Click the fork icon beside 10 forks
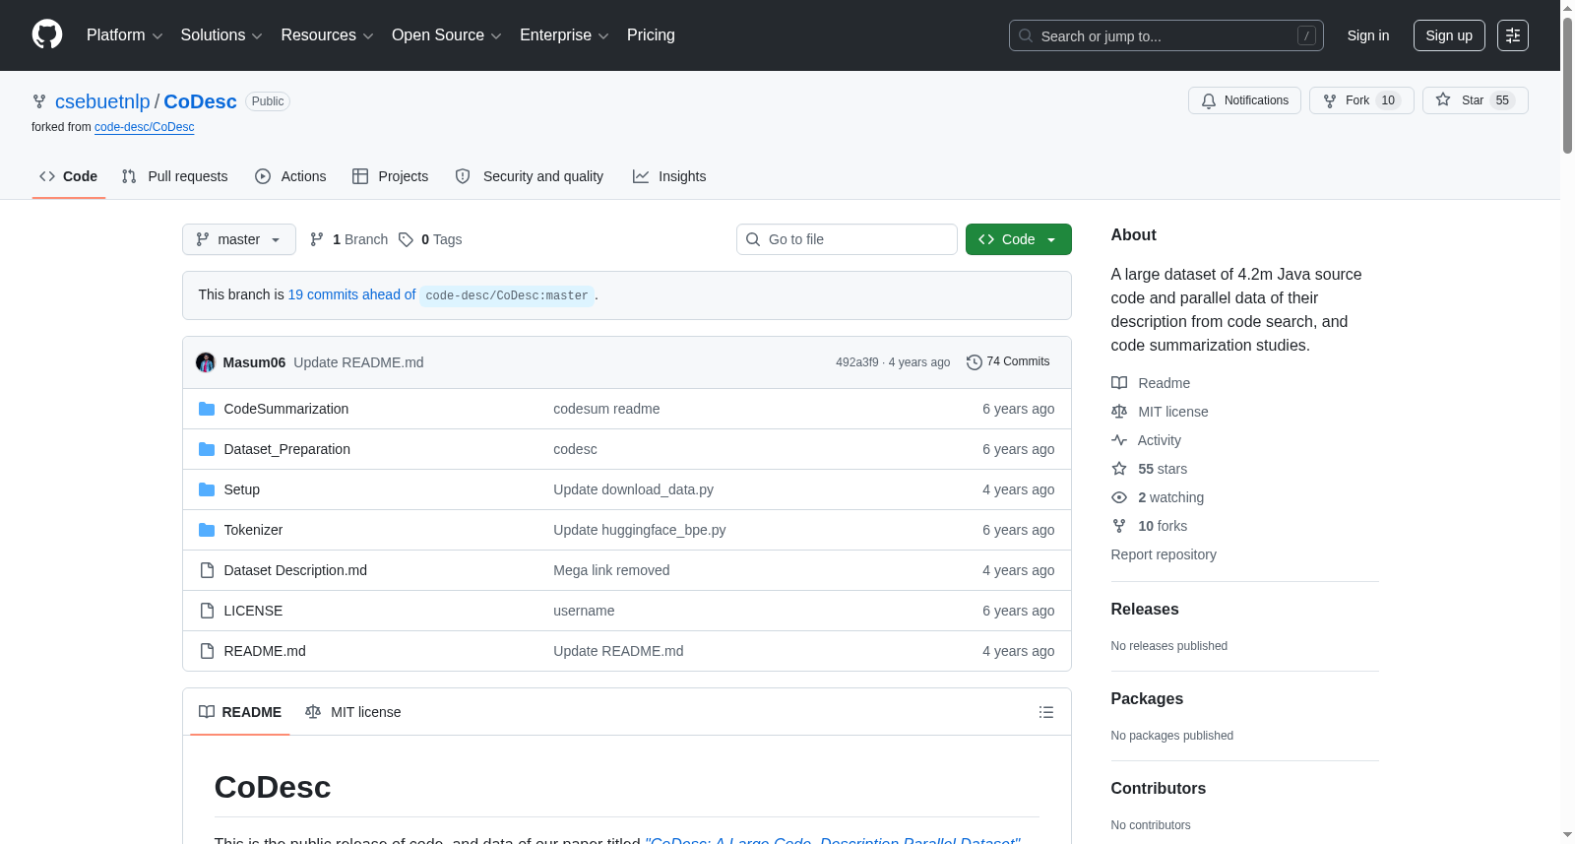This screenshot has width=1575, height=844. 1119,526
